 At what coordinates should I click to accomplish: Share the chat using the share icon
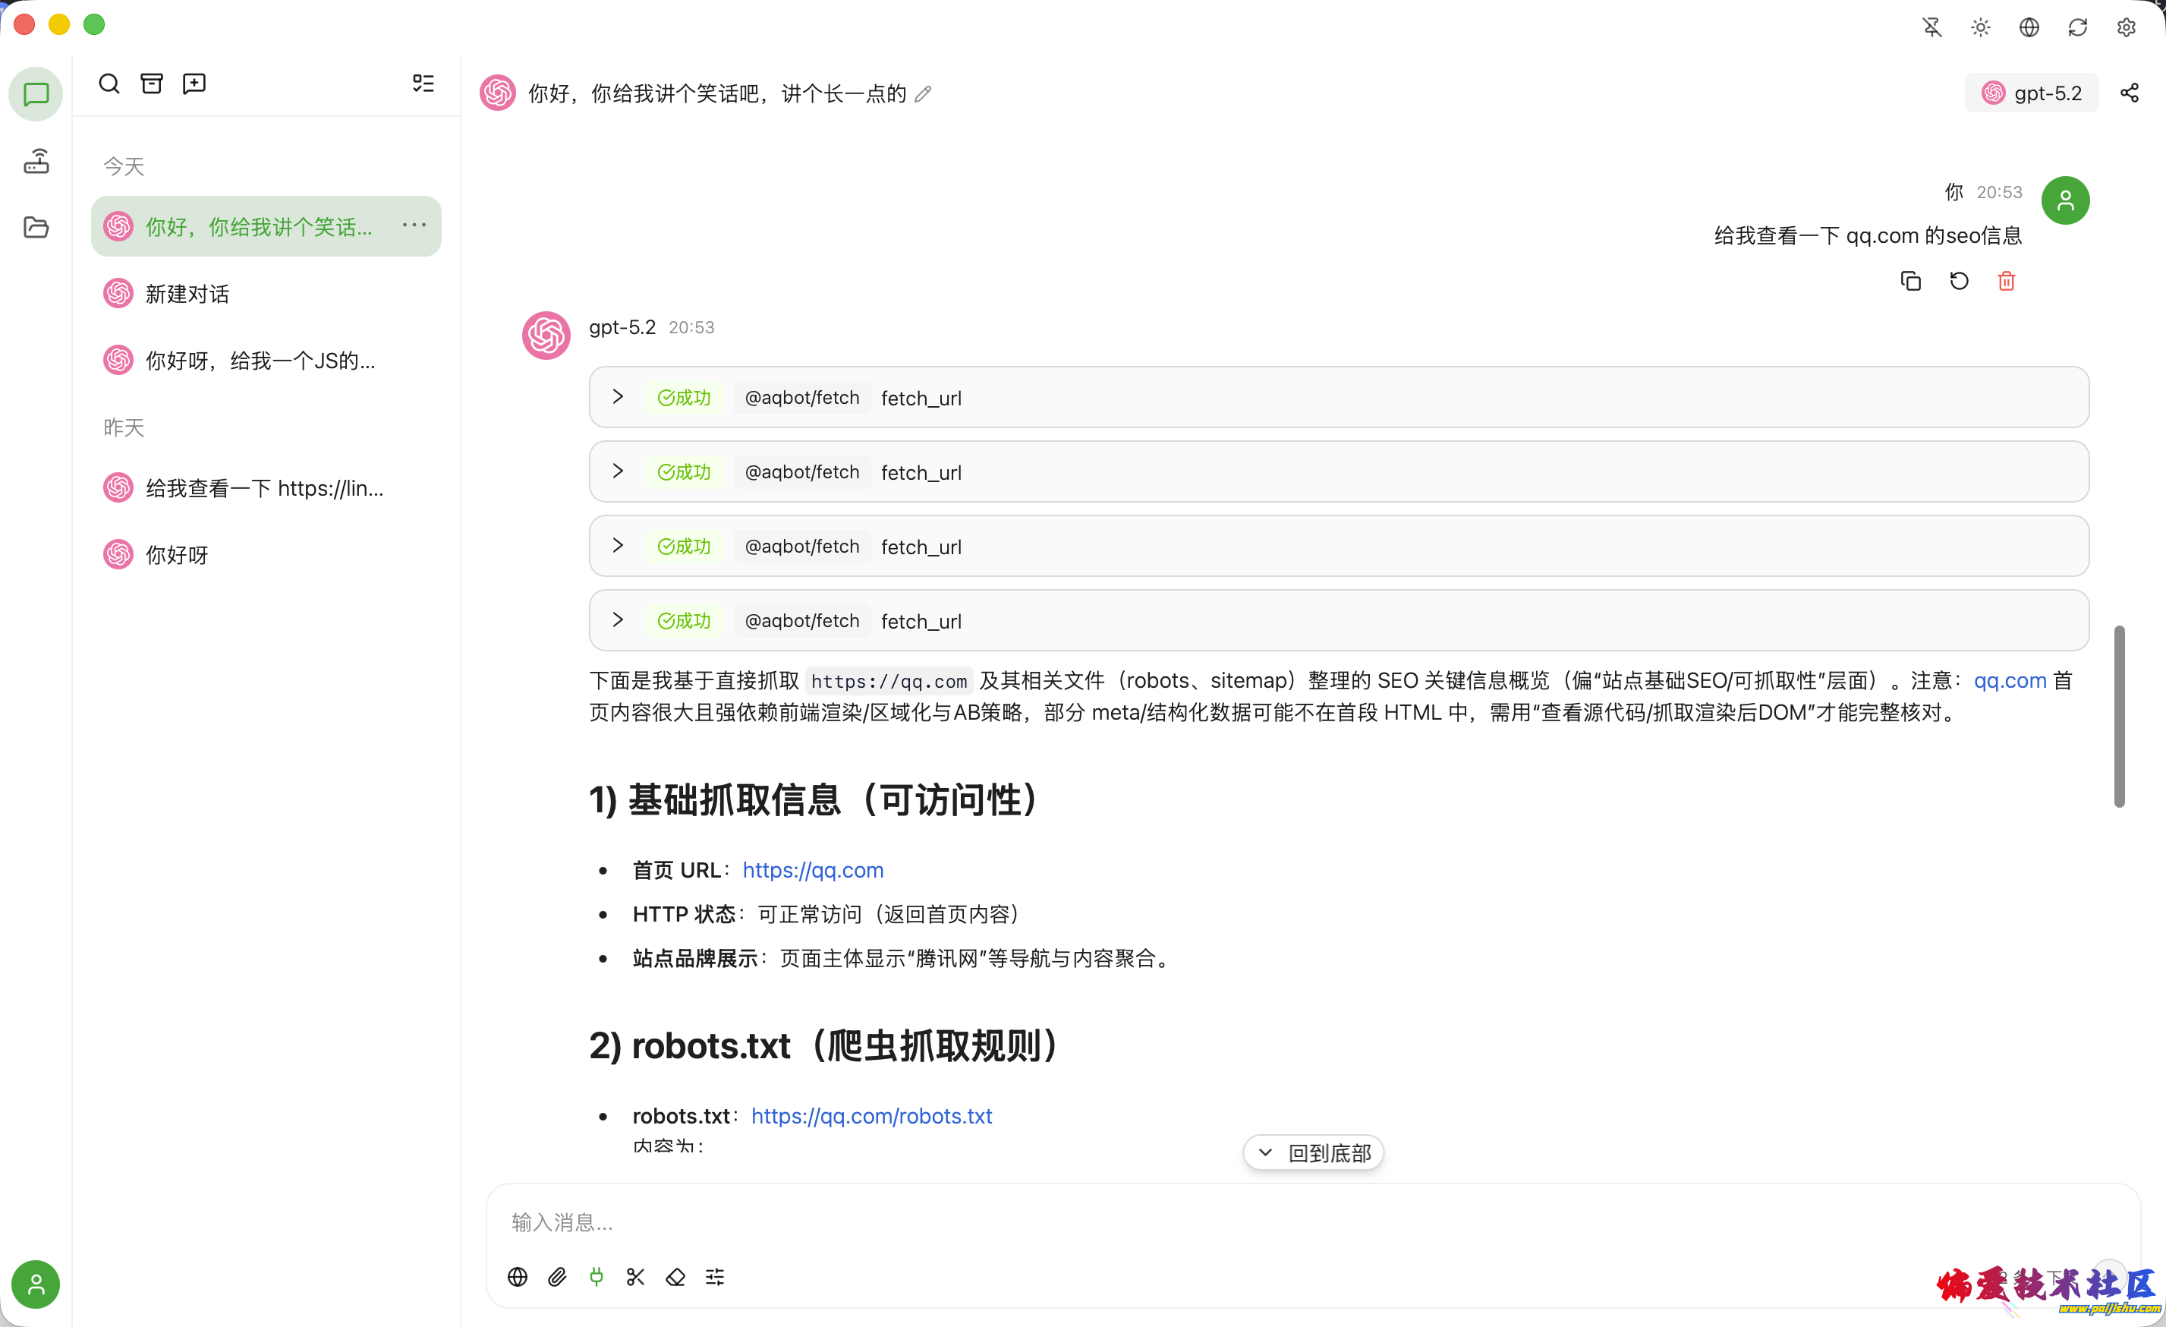point(2130,93)
